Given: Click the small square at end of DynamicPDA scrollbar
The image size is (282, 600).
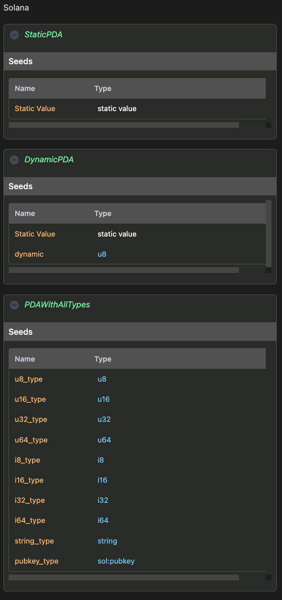Looking at the screenshot, I should click(x=268, y=270).
